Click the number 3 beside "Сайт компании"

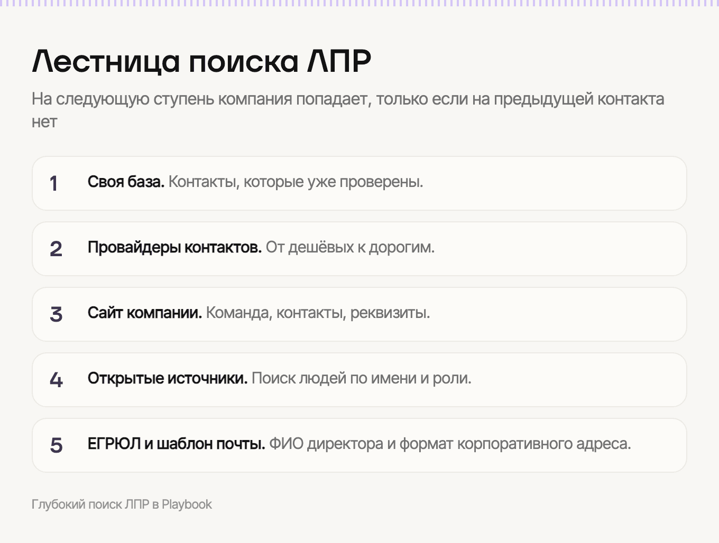pos(56,315)
